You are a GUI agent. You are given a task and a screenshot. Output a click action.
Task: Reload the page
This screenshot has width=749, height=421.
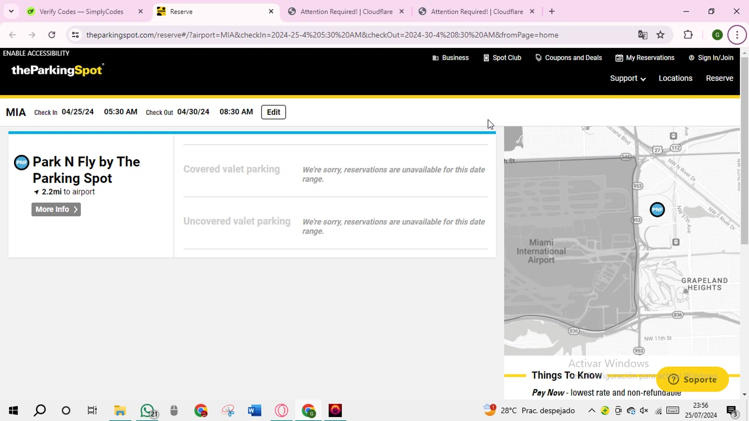(52, 35)
